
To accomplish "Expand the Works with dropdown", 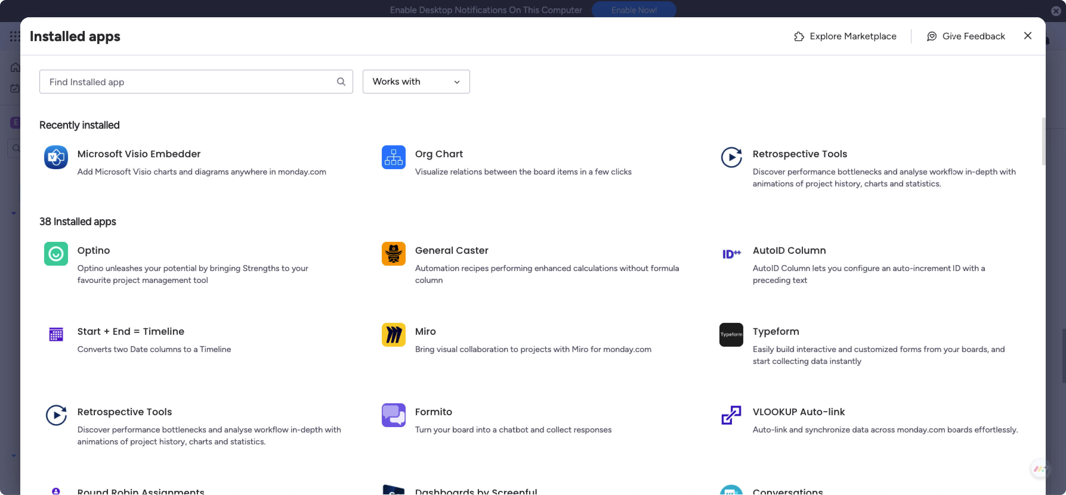I will click(415, 81).
